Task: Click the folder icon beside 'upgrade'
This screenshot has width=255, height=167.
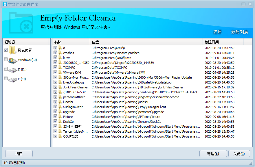Action: 60,112
